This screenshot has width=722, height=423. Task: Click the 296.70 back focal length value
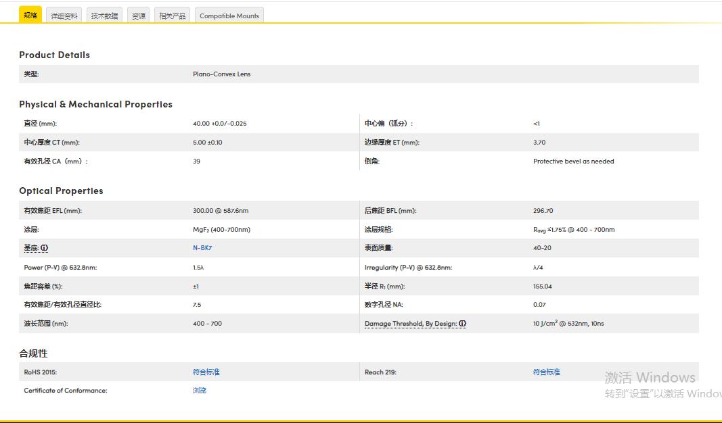tap(543, 211)
